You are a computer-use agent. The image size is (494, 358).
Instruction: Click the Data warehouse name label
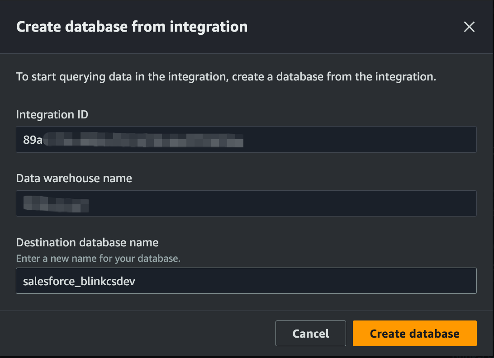pos(74,178)
